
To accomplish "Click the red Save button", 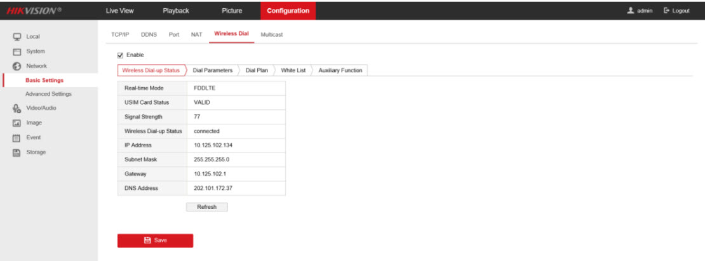I will [155, 240].
